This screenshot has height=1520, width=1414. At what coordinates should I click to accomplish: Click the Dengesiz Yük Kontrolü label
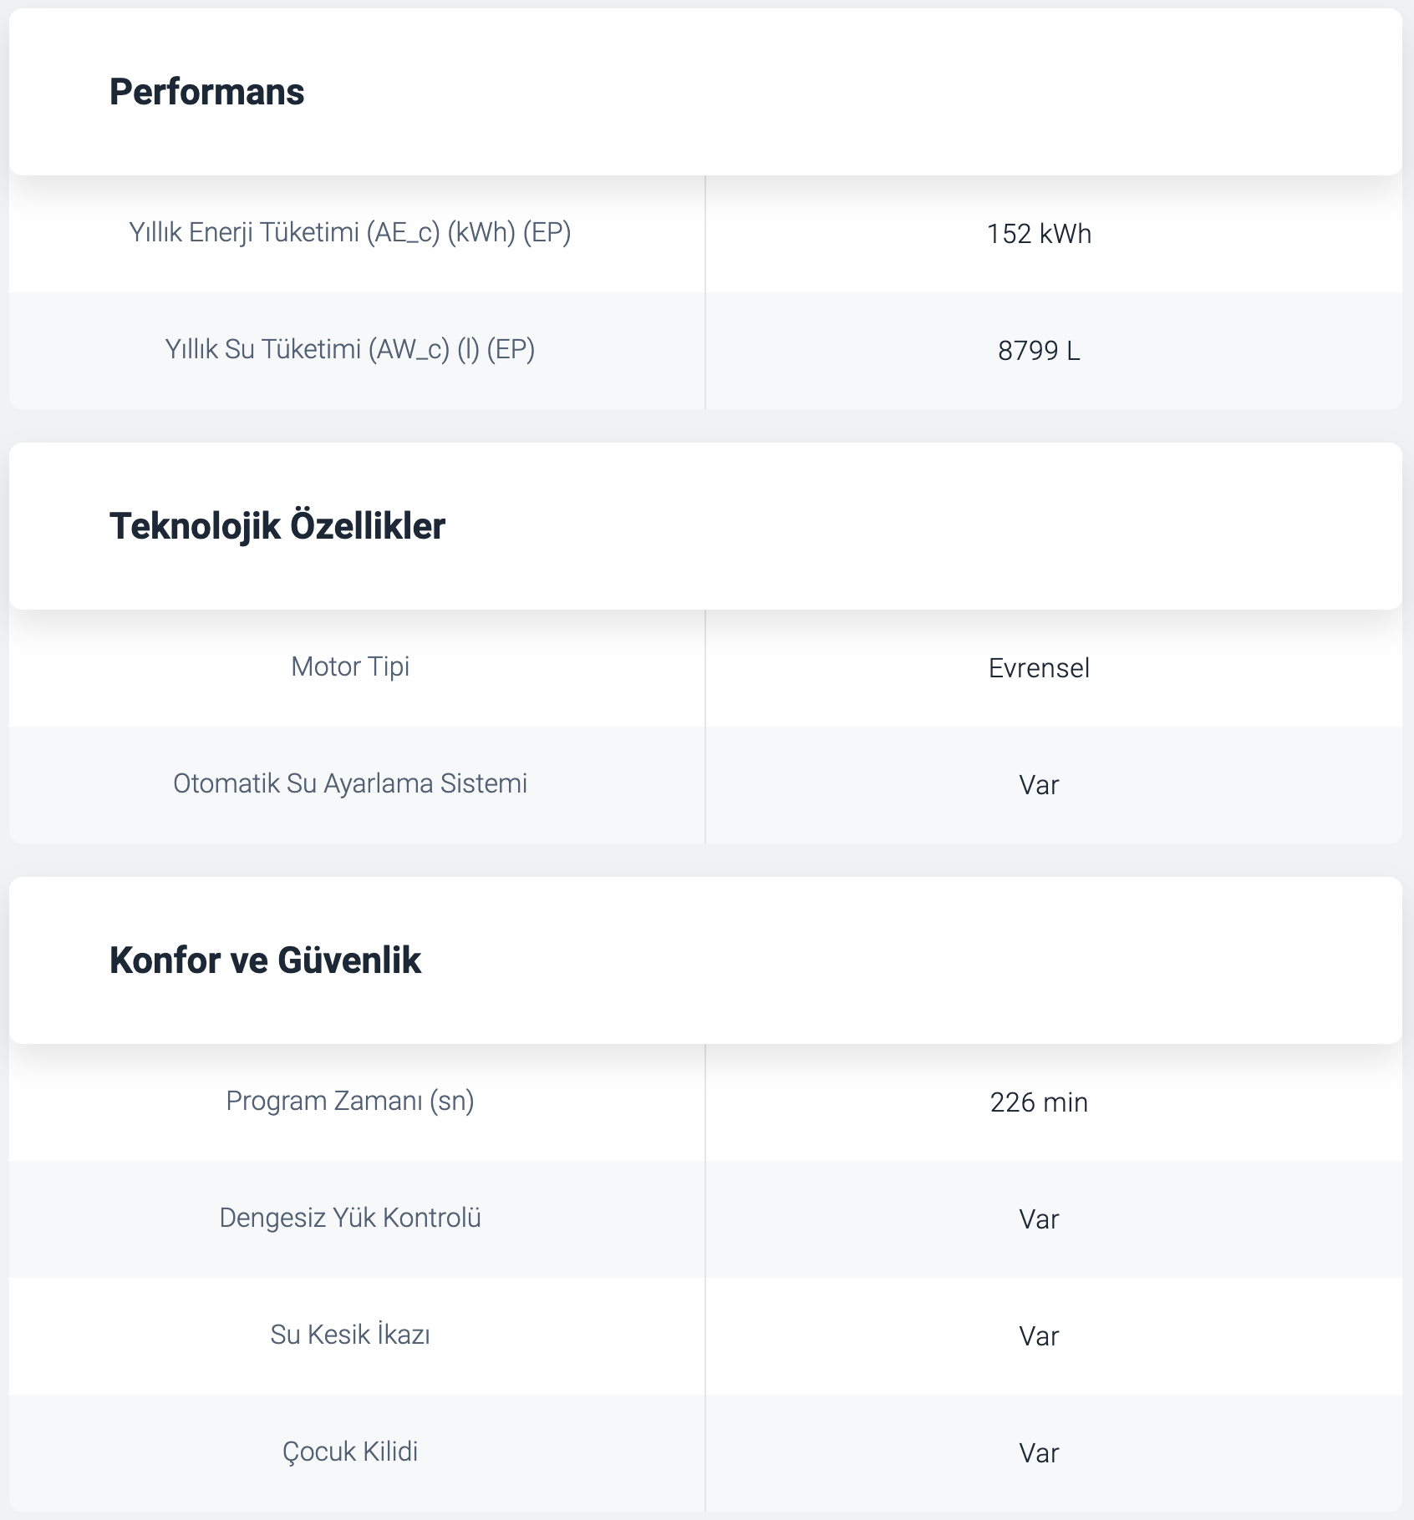pos(350,1218)
